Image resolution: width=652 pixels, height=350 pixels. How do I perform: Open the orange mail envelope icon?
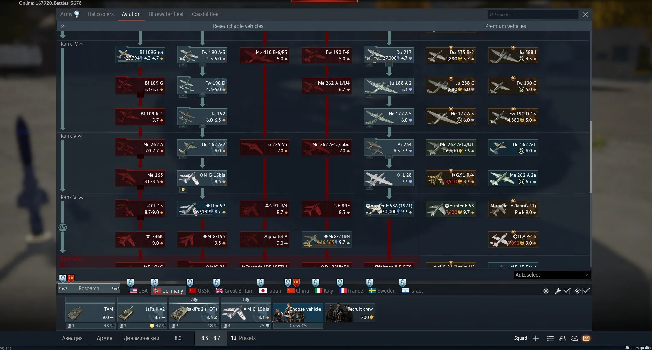(x=586, y=338)
